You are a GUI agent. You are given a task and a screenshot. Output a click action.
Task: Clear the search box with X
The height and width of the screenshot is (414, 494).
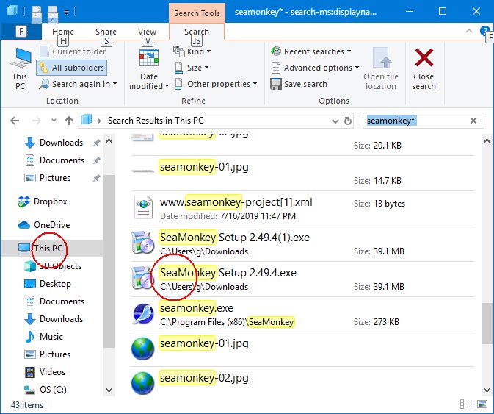pos(473,121)
